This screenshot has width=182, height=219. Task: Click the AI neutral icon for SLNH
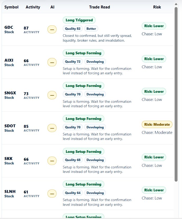(x=52, y=194)
